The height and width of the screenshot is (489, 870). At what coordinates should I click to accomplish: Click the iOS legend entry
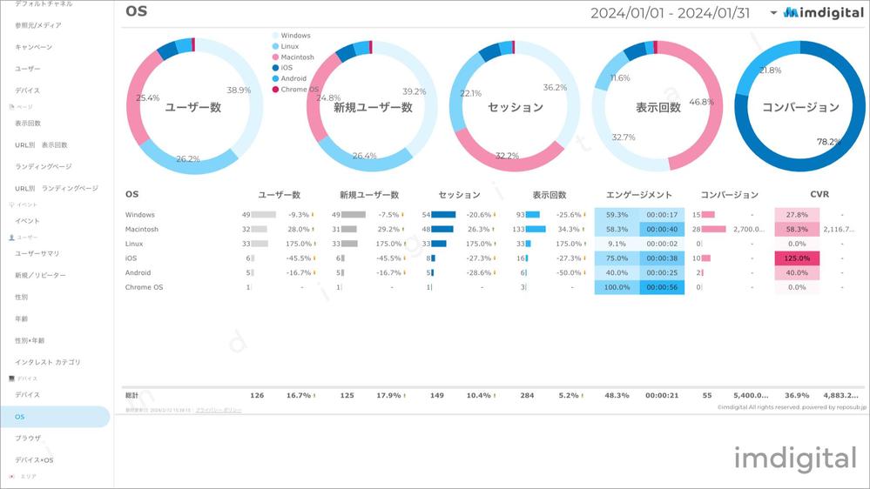pyautogui.click(x=282, y=68)
